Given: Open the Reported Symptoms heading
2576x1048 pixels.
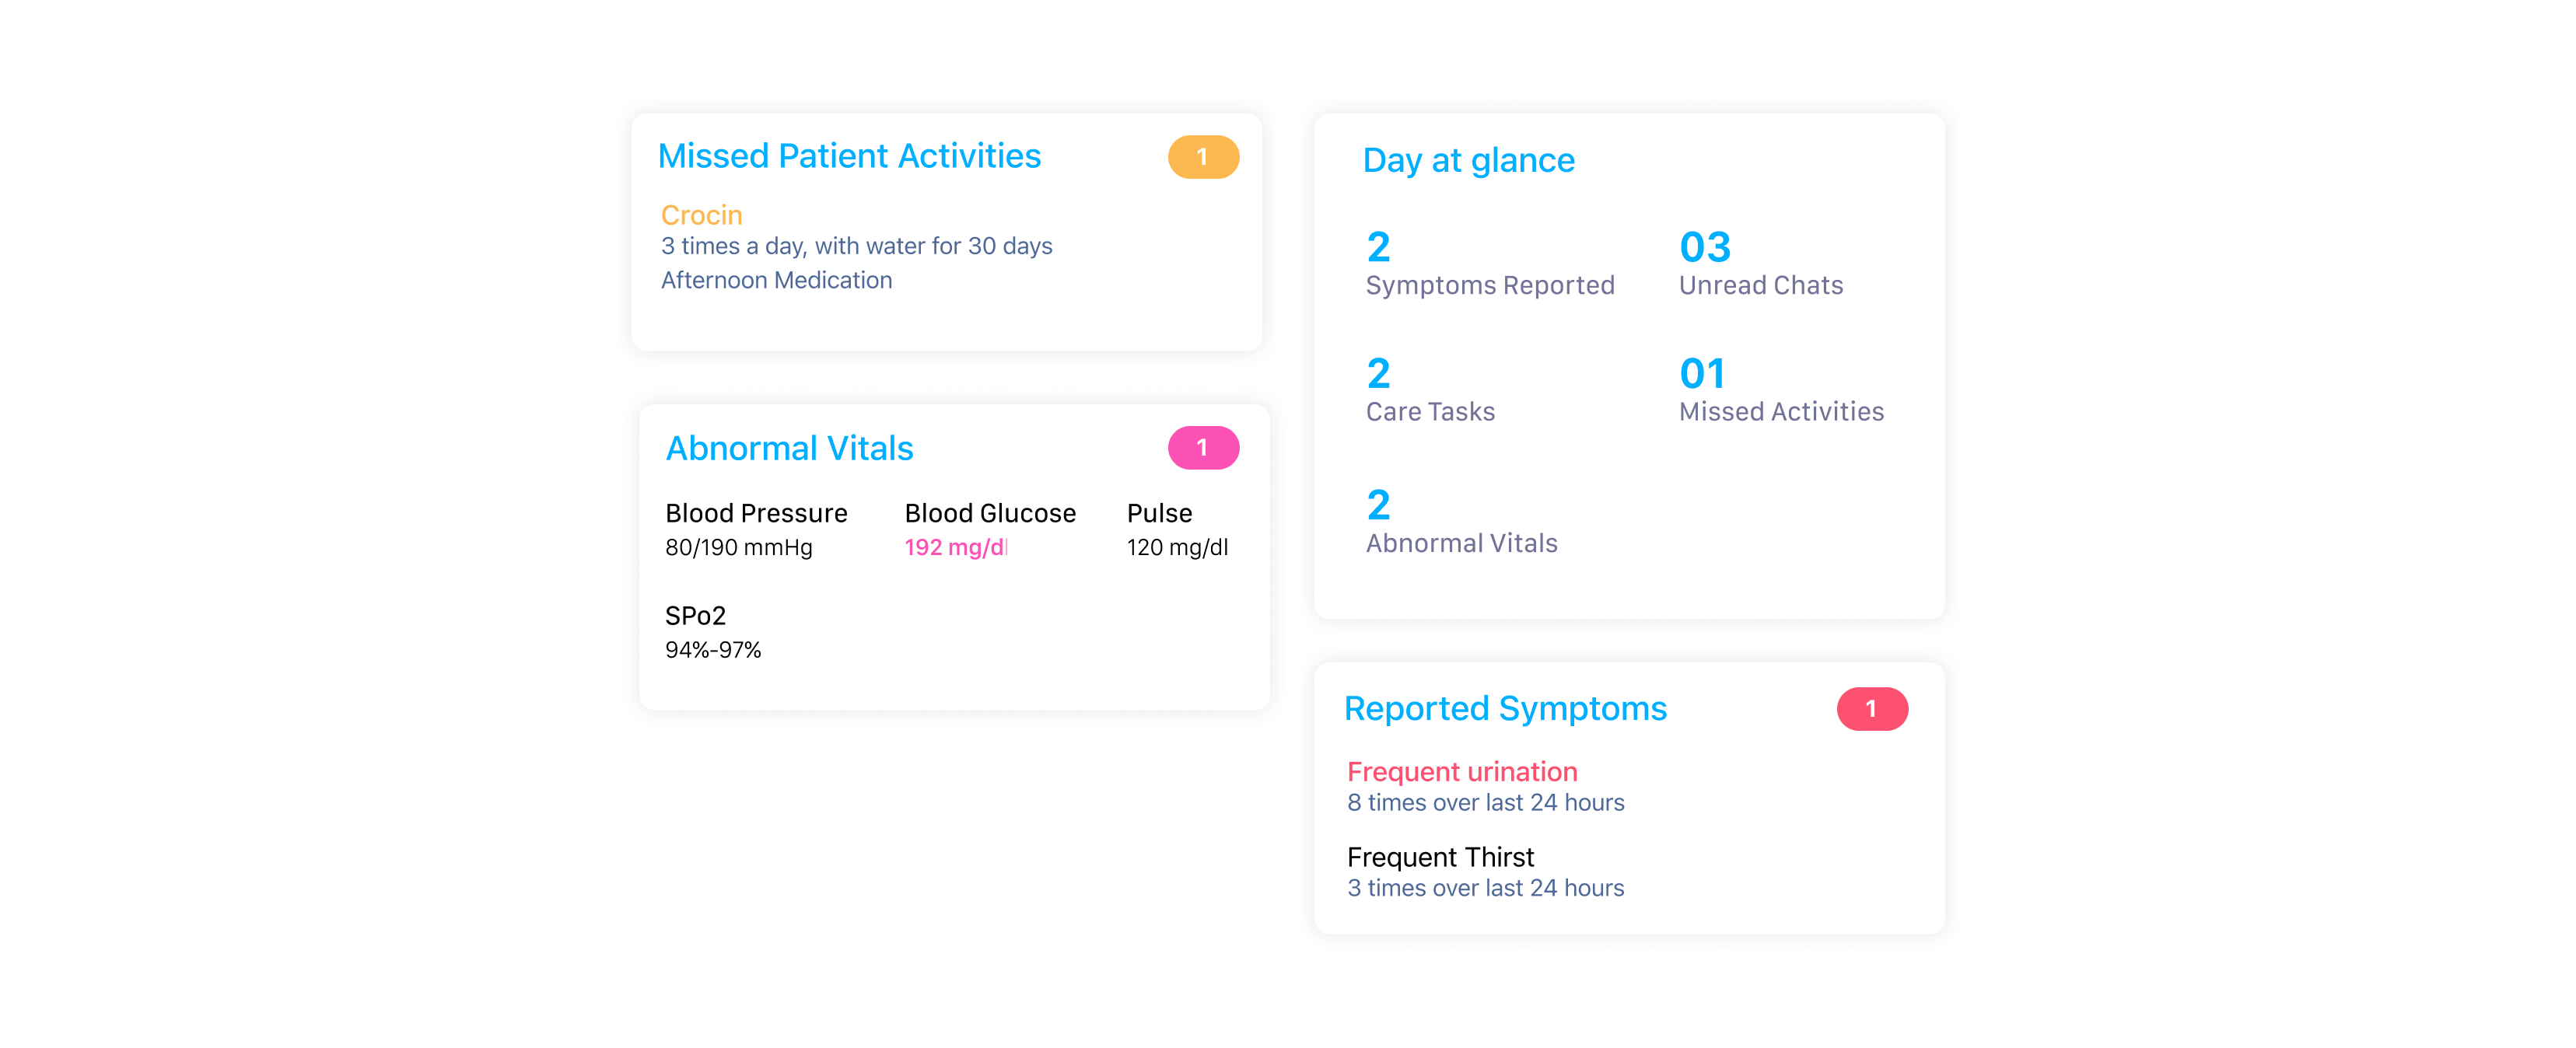Looking at the screenshot, I should (x=1505, y=708).
